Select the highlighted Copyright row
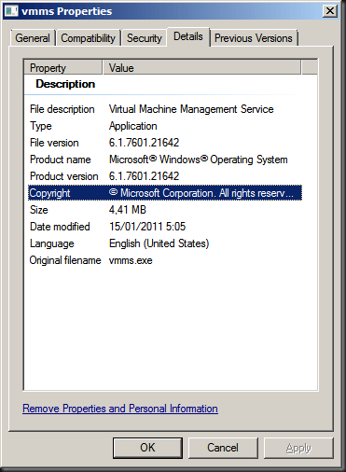This screenshot has height=472, width=346. [165, 193]
